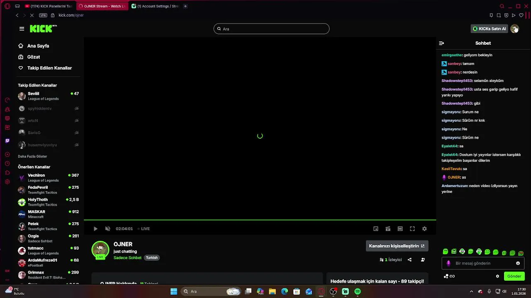Enable picture-in-picture mini player
This screenshot has height=298, width=531.
[376, 228]
